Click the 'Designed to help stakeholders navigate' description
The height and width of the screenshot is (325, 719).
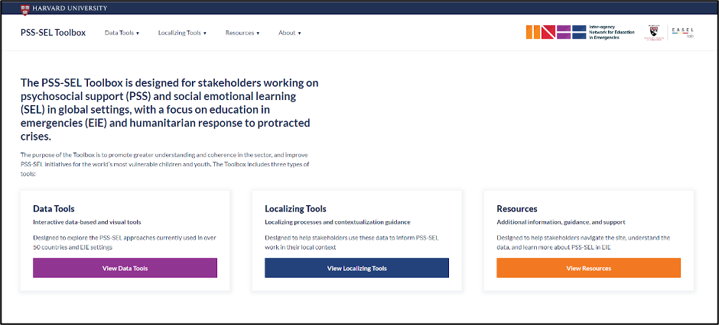584,243
